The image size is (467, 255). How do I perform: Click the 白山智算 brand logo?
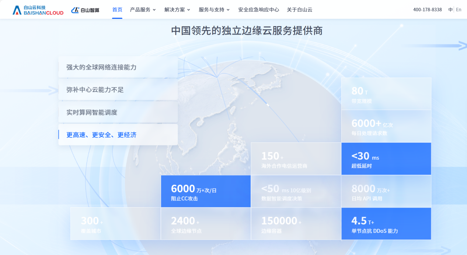85,9
